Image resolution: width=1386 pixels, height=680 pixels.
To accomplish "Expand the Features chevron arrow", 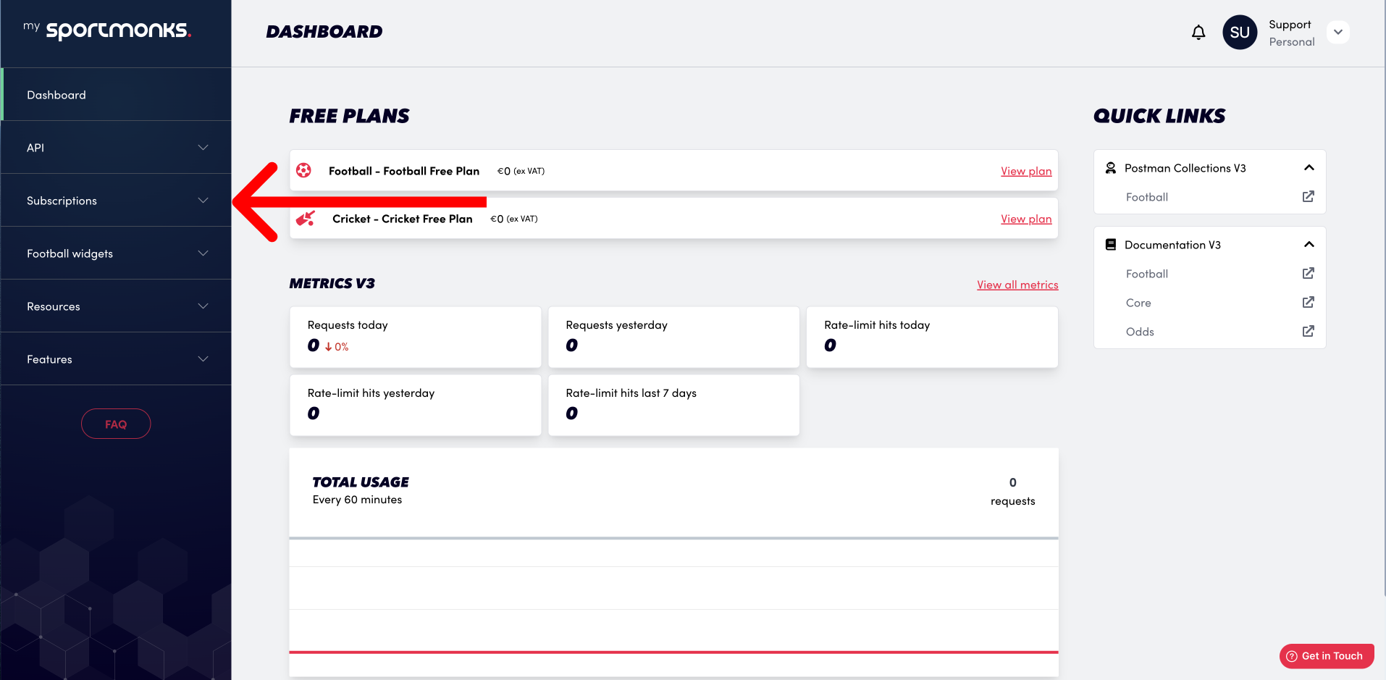I will [203, 359].
